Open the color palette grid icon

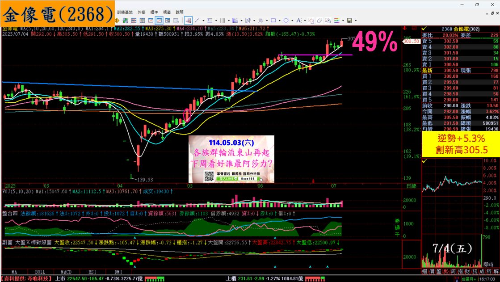(337, 21)
